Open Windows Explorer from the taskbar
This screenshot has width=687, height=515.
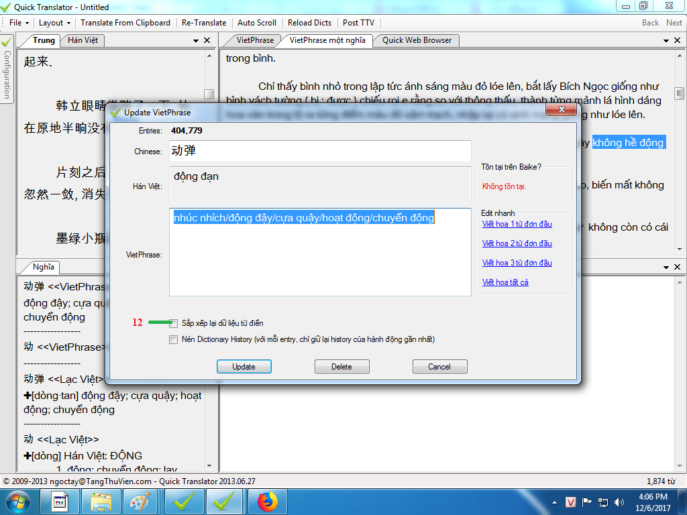pos(101,501)
